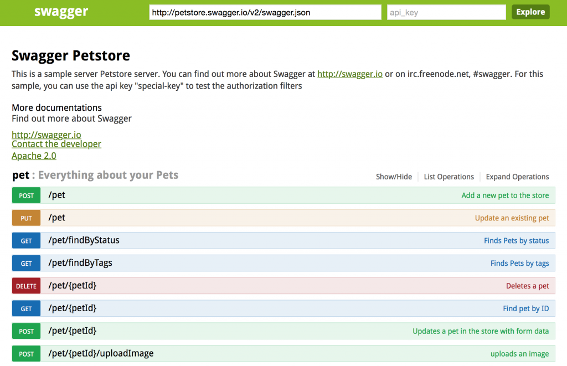Click 'Finds Pets by tags' description
567x366 pixels.
point(519,264)
